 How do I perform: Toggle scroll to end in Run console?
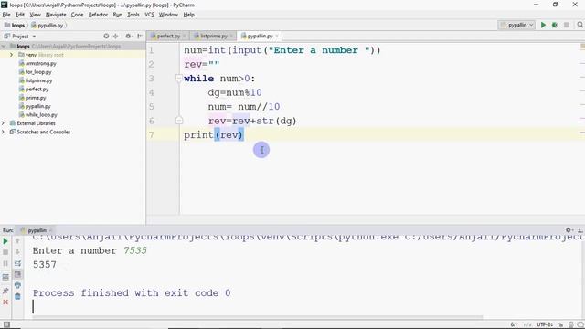click(17, 274)
